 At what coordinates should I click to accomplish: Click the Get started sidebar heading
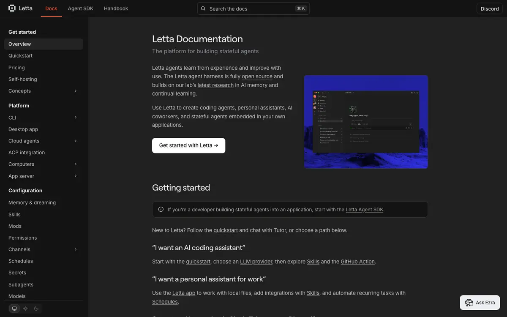click(x=22, y=32)
